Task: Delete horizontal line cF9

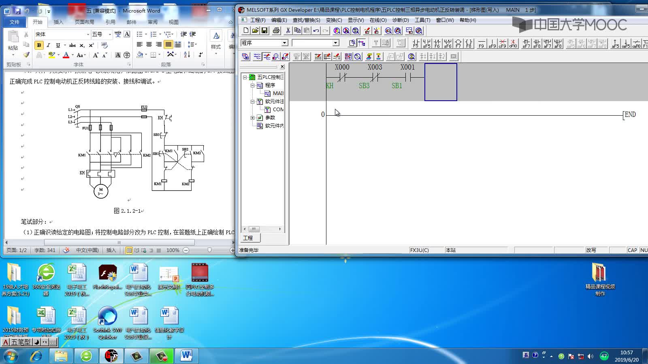Action: (x=503, y=43)
